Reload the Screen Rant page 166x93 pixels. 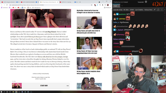7,5
